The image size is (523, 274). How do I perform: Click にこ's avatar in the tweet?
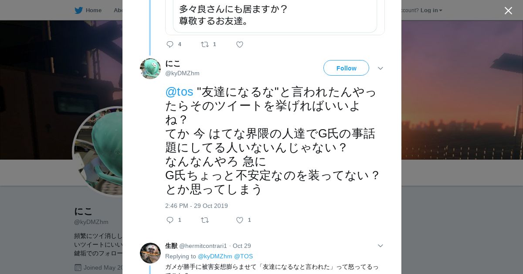[150, 69]
